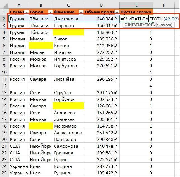Select cell with Андреева

pyautogui.click(x=68, y=113)
